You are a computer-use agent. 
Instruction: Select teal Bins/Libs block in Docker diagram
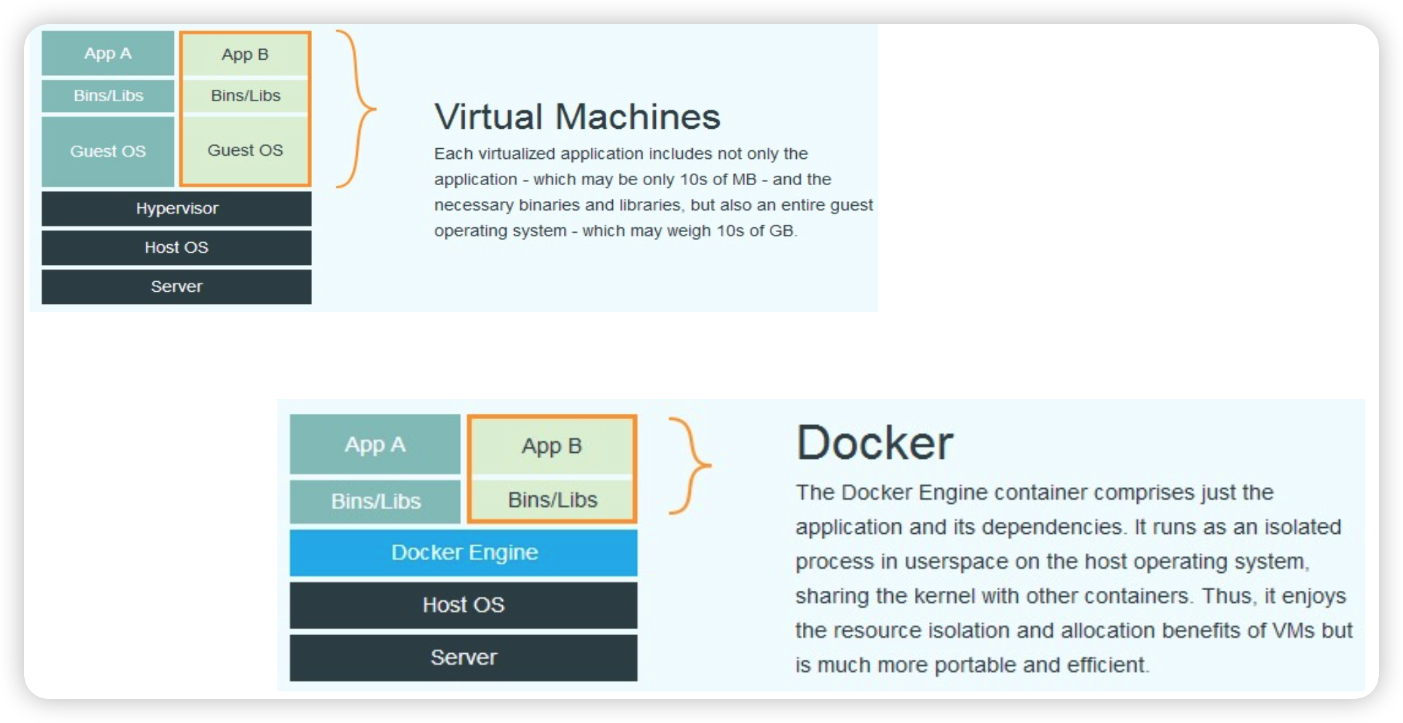click(375, 501)
